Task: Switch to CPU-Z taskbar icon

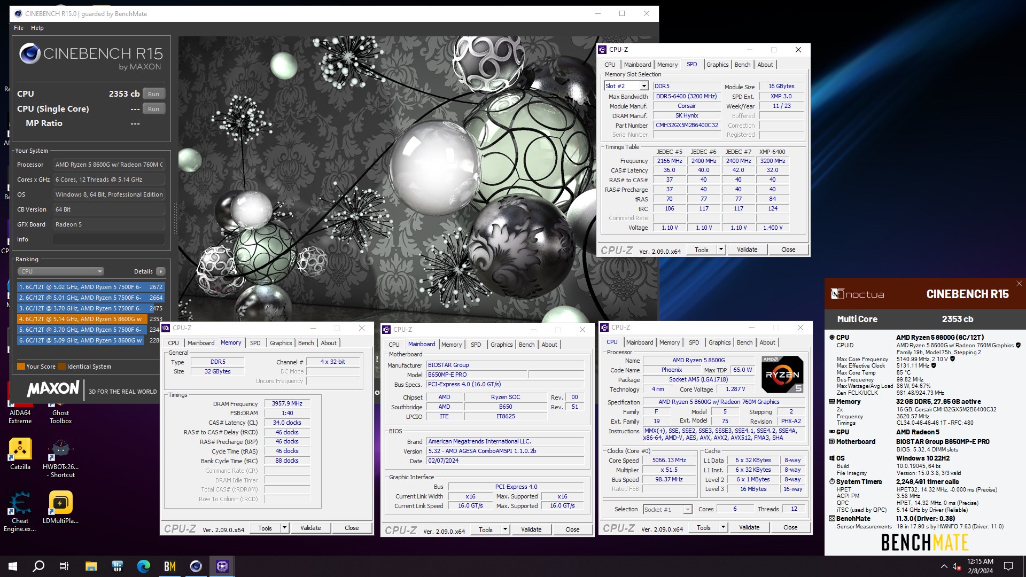Action: click(x=222, y=566)
